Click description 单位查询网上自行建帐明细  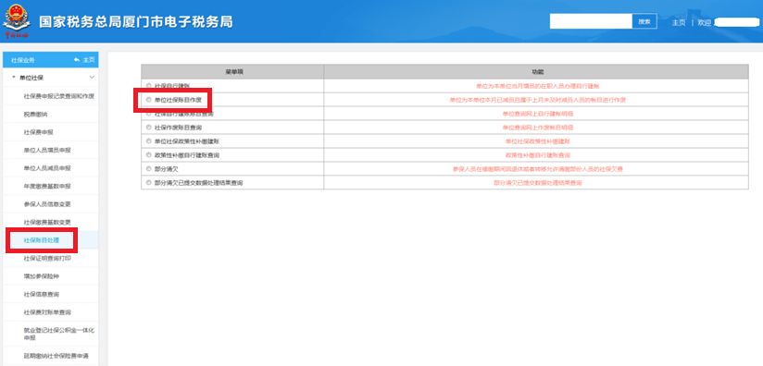[x=537, y=114]
